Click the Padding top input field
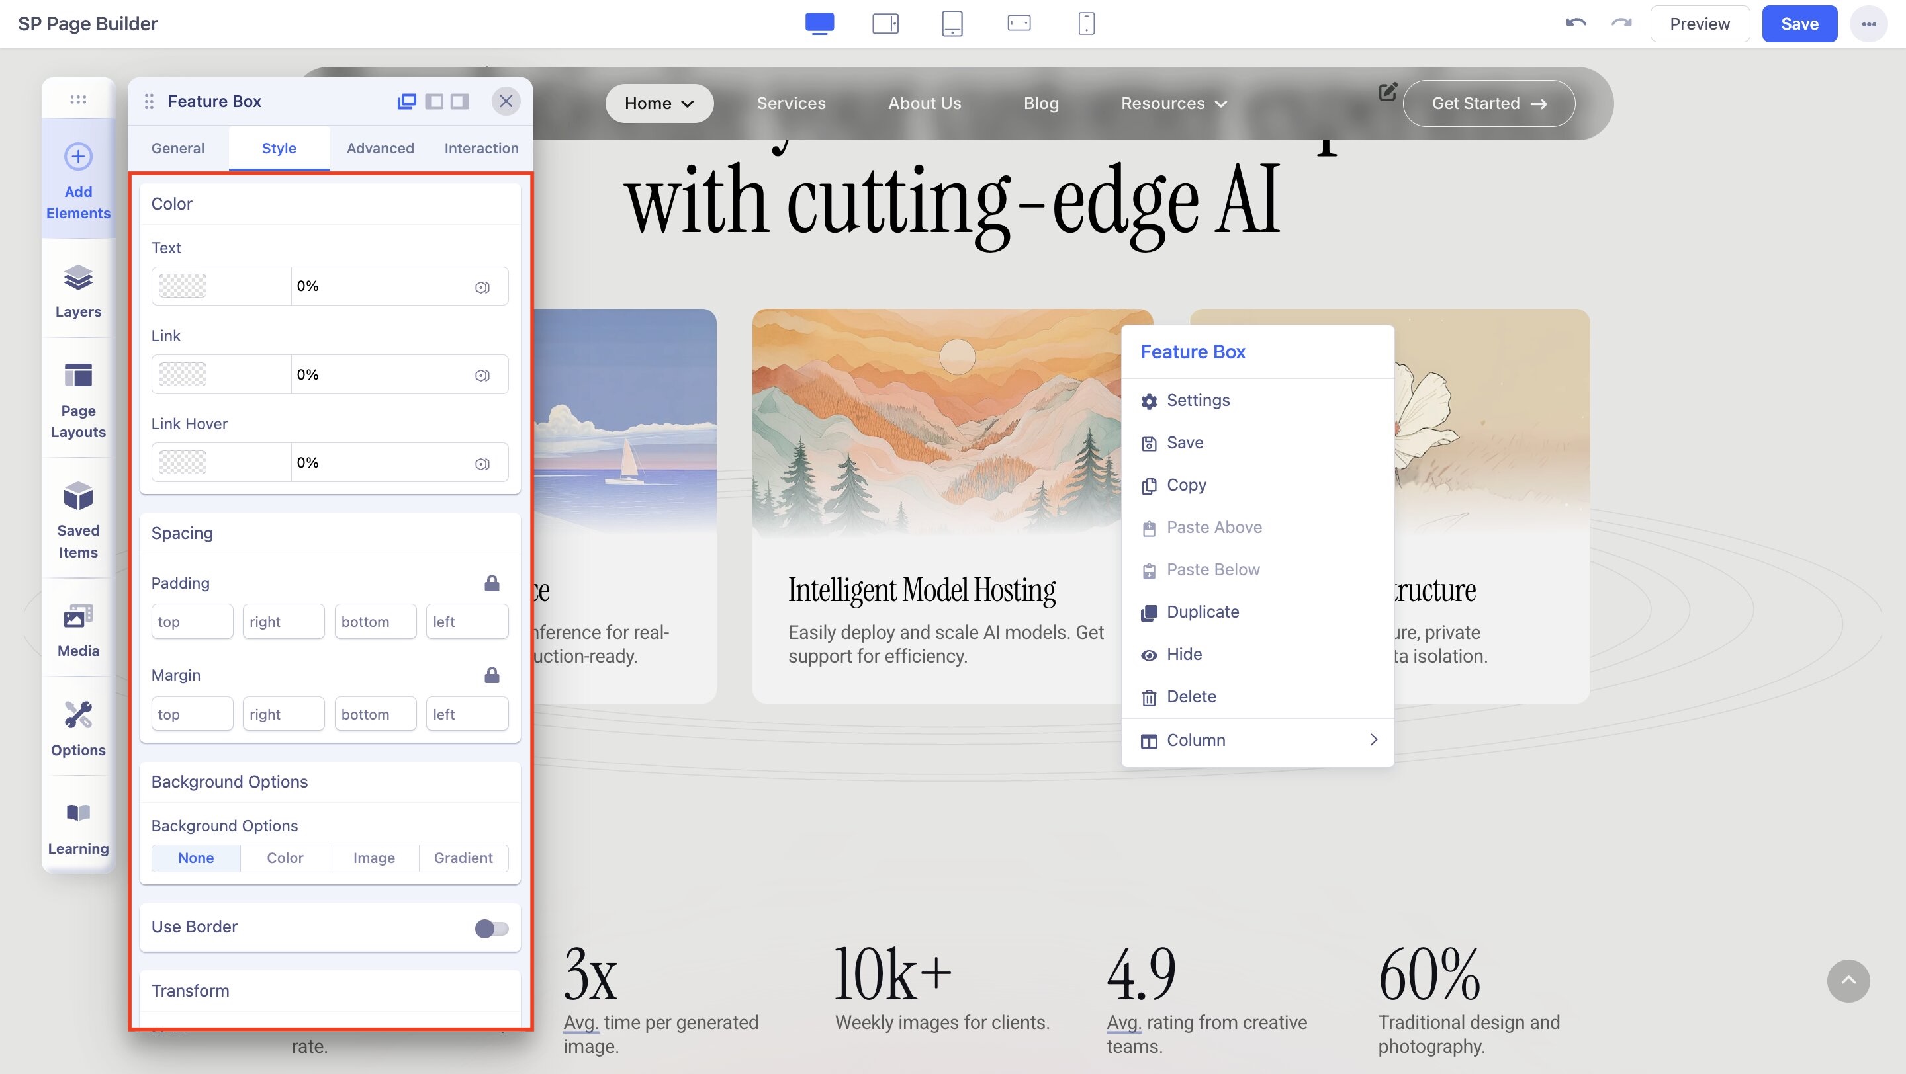Viewport: 1906px width, 1074px height. click(x=192, y=622)
